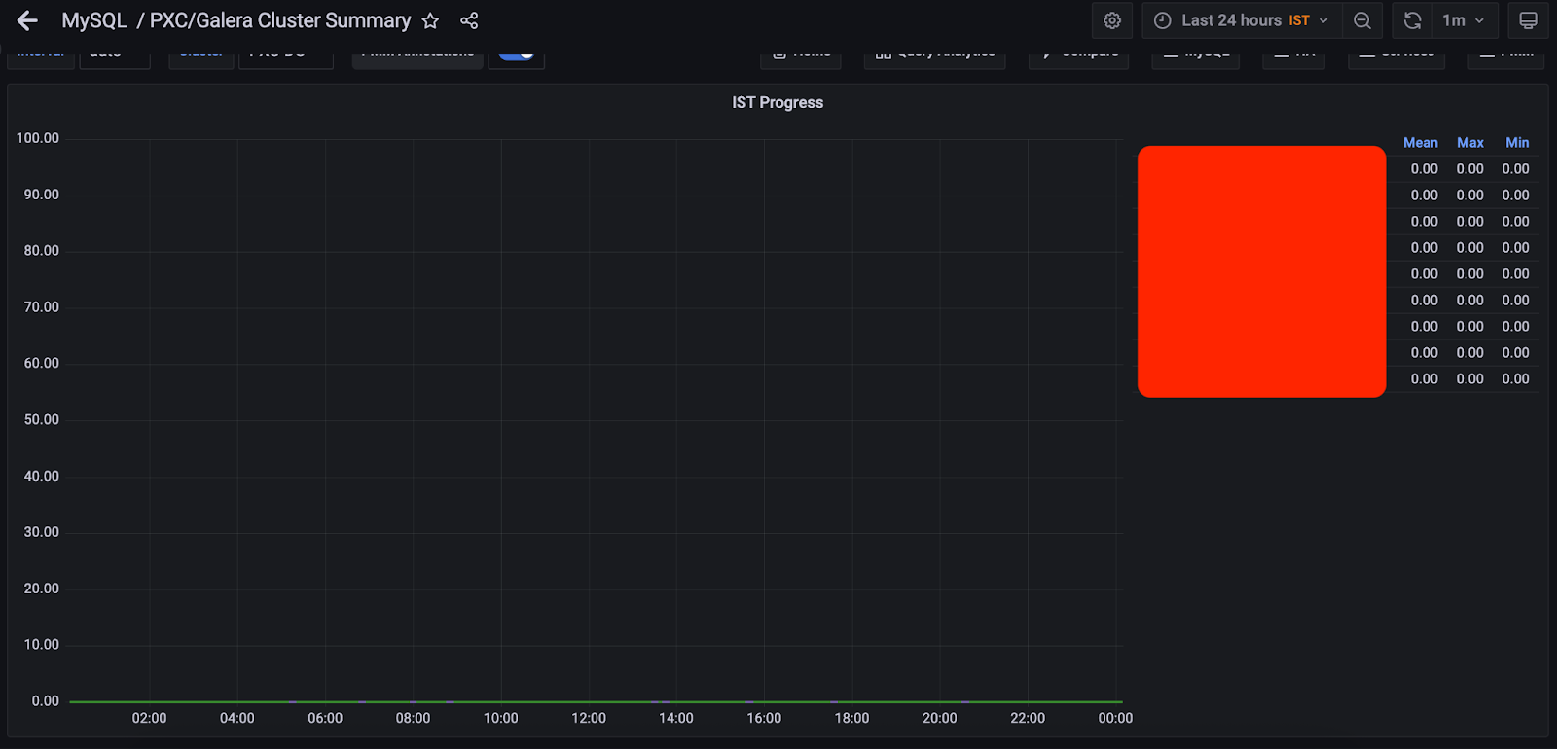Viewport: 1557px width, 749px height.
Task: Sort legend by Max column
Action: (x=1469, y=142)
